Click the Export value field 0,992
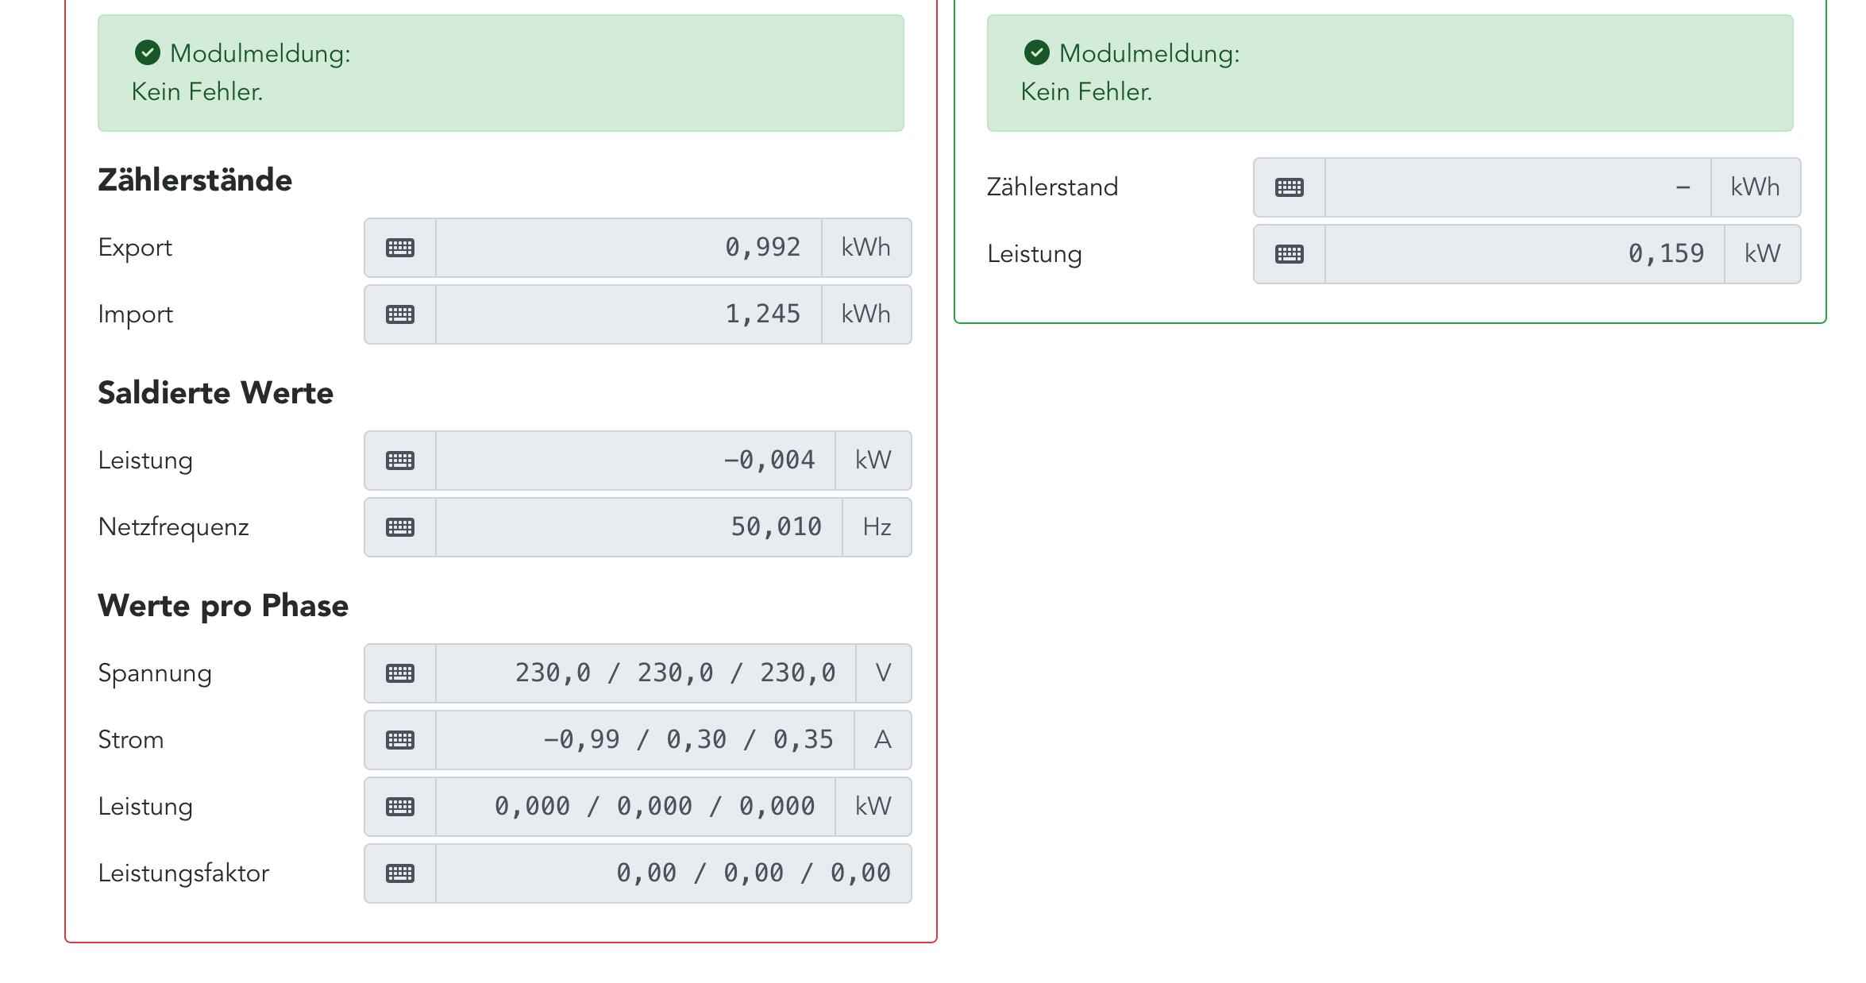 pos(628,248)
